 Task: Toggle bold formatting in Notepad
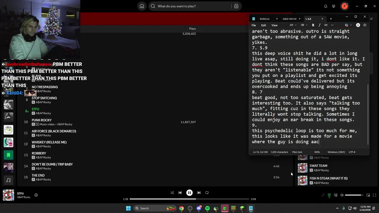click(x=313, y=25)
